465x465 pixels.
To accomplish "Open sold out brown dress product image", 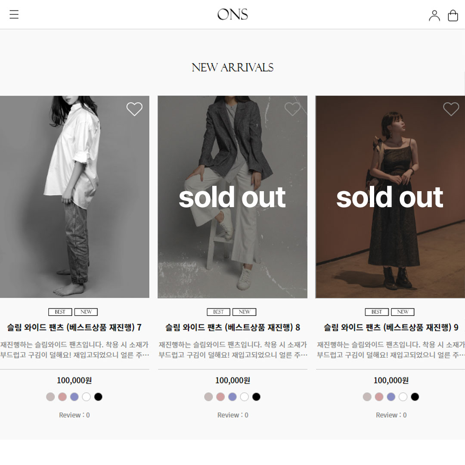I will [x=390, y=197].
